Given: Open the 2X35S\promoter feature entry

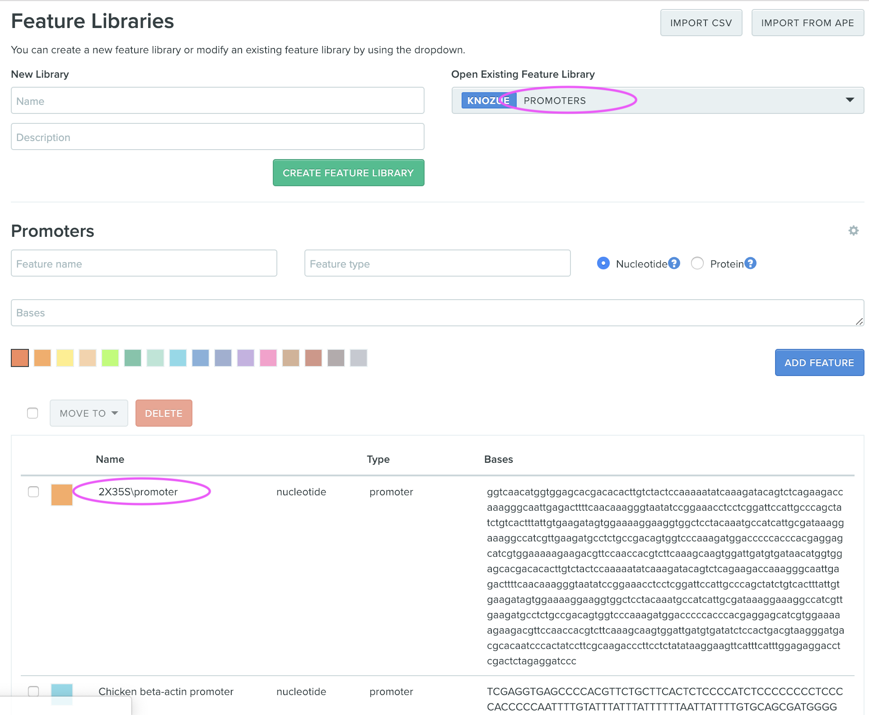Looking at the screenshot, I should tap(138, 492).
